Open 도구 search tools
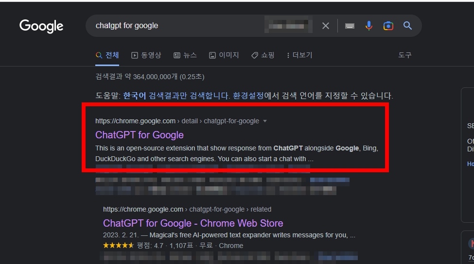This screenshot has width=474, height=264. pos(405,55)
